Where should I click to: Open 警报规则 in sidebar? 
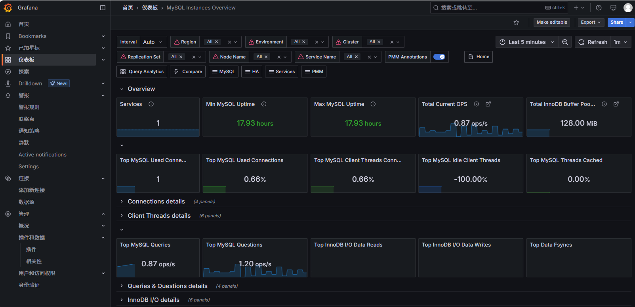29,107
